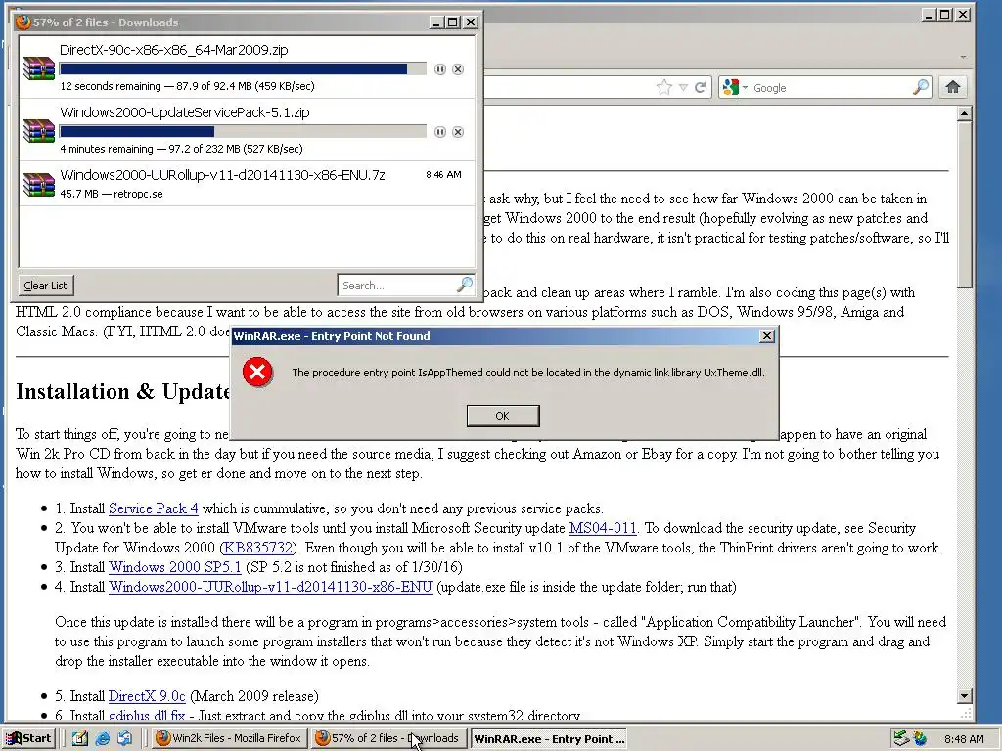Open the URL history dropdown arrow

pos(683,87)
